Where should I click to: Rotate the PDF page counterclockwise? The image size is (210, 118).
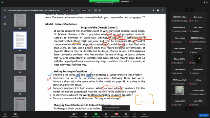pos(100,10)
